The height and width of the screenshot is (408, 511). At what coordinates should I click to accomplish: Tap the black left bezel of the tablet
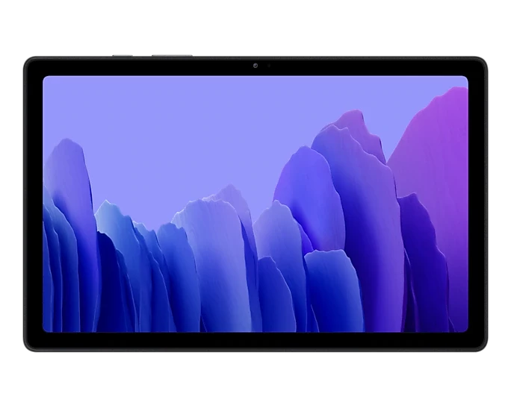[x=34, y=204]
